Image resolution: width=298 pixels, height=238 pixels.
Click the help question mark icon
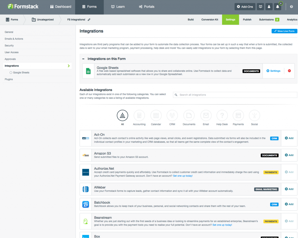click(x=291, y=7)
